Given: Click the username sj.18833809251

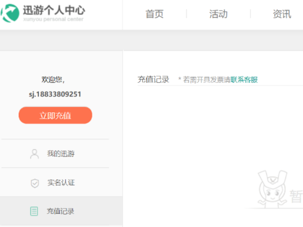Looking at the screenshot, I should [x=55, y=94].
